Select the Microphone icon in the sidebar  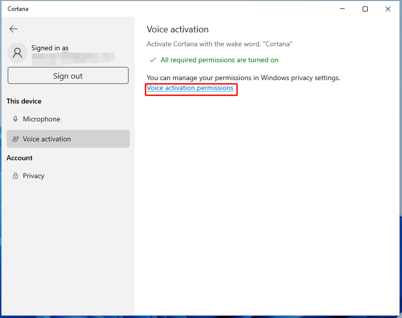16,119
